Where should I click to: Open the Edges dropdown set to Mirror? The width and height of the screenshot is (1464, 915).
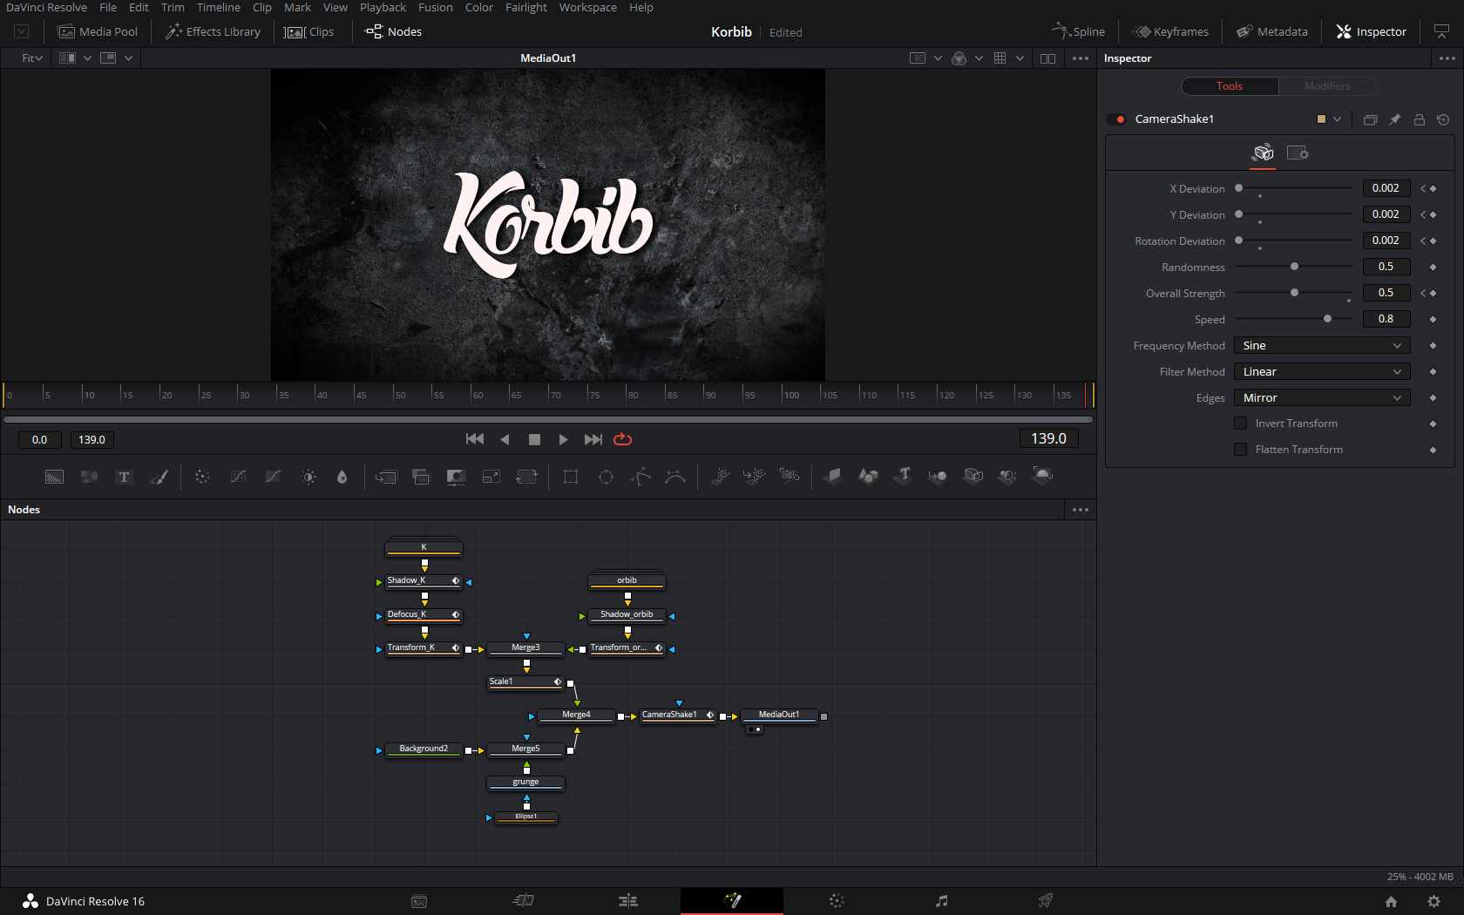(x=1321, y=397)
